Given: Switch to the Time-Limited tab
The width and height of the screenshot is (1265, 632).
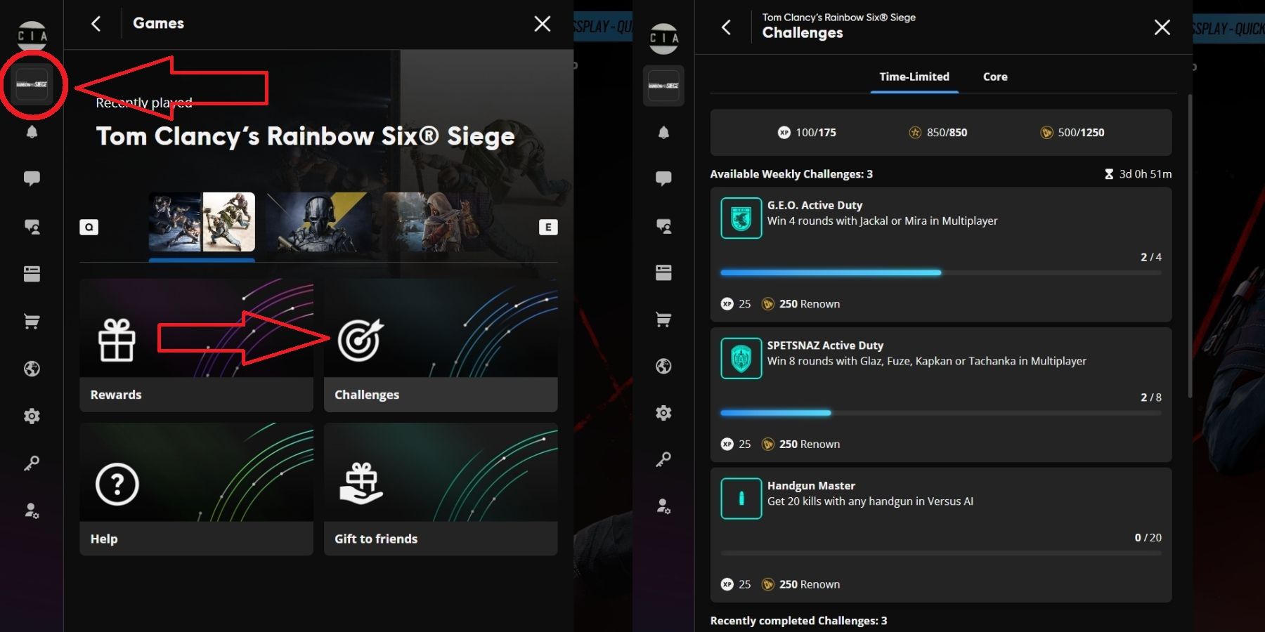Looking at the screenshot, I should 914,77.
